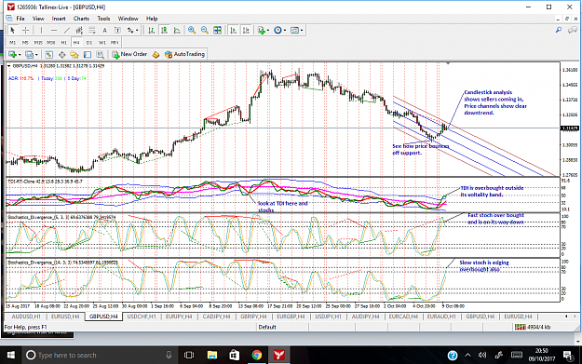Show the Navigator panel
582x364 pixels.
(74, 55)
